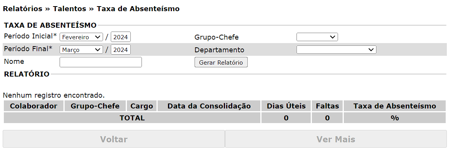Click the Período Final year field
The image size is (468, 155).
121,50
